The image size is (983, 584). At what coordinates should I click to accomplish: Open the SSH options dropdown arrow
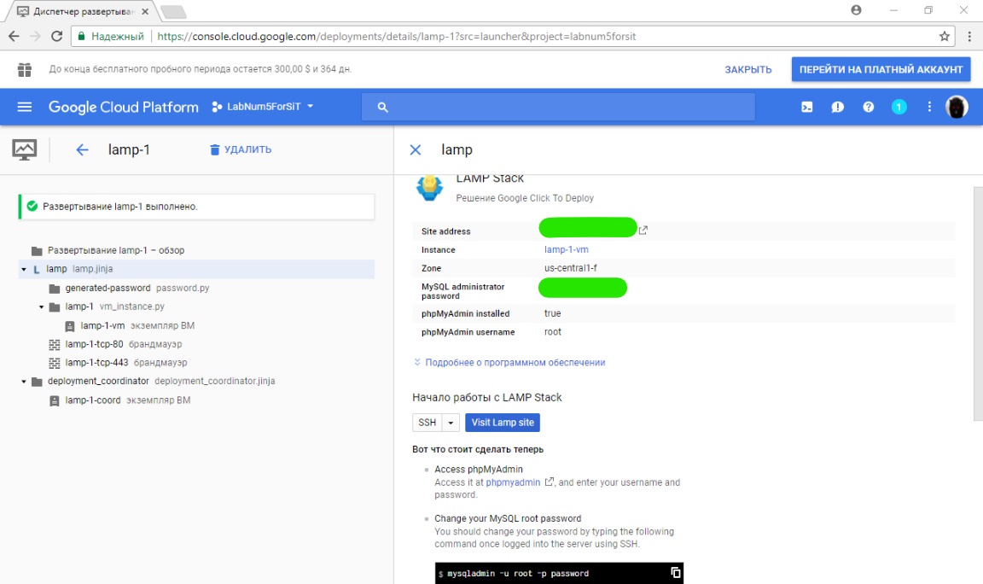coord(451,423)
